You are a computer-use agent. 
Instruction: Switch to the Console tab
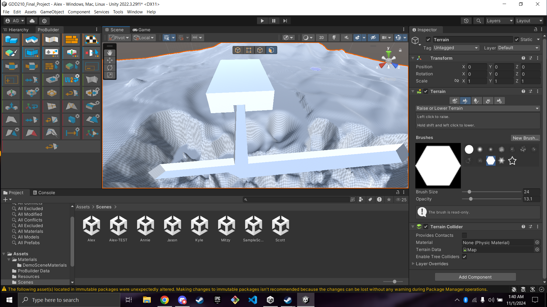pos(44,193)
